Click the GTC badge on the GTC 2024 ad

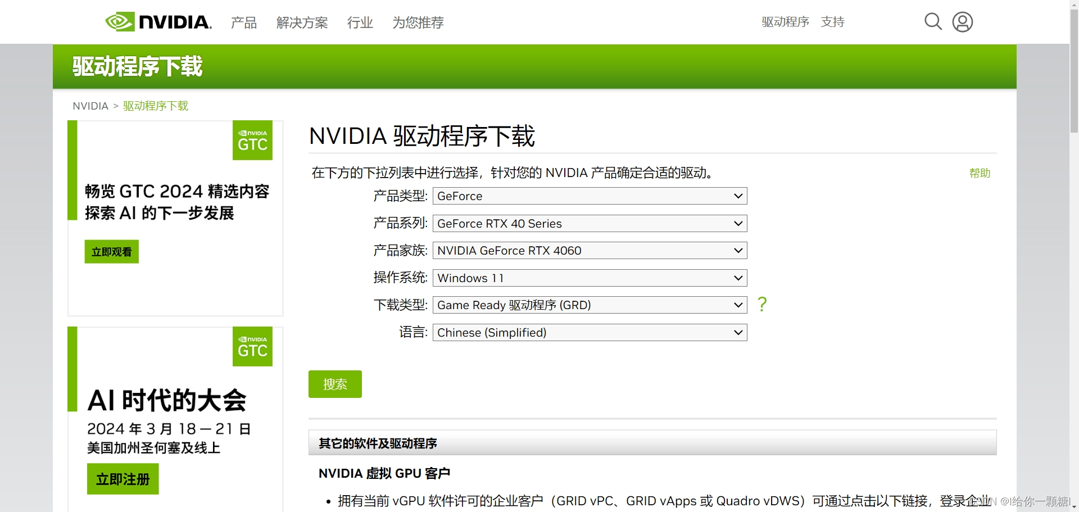click(252, 140)
